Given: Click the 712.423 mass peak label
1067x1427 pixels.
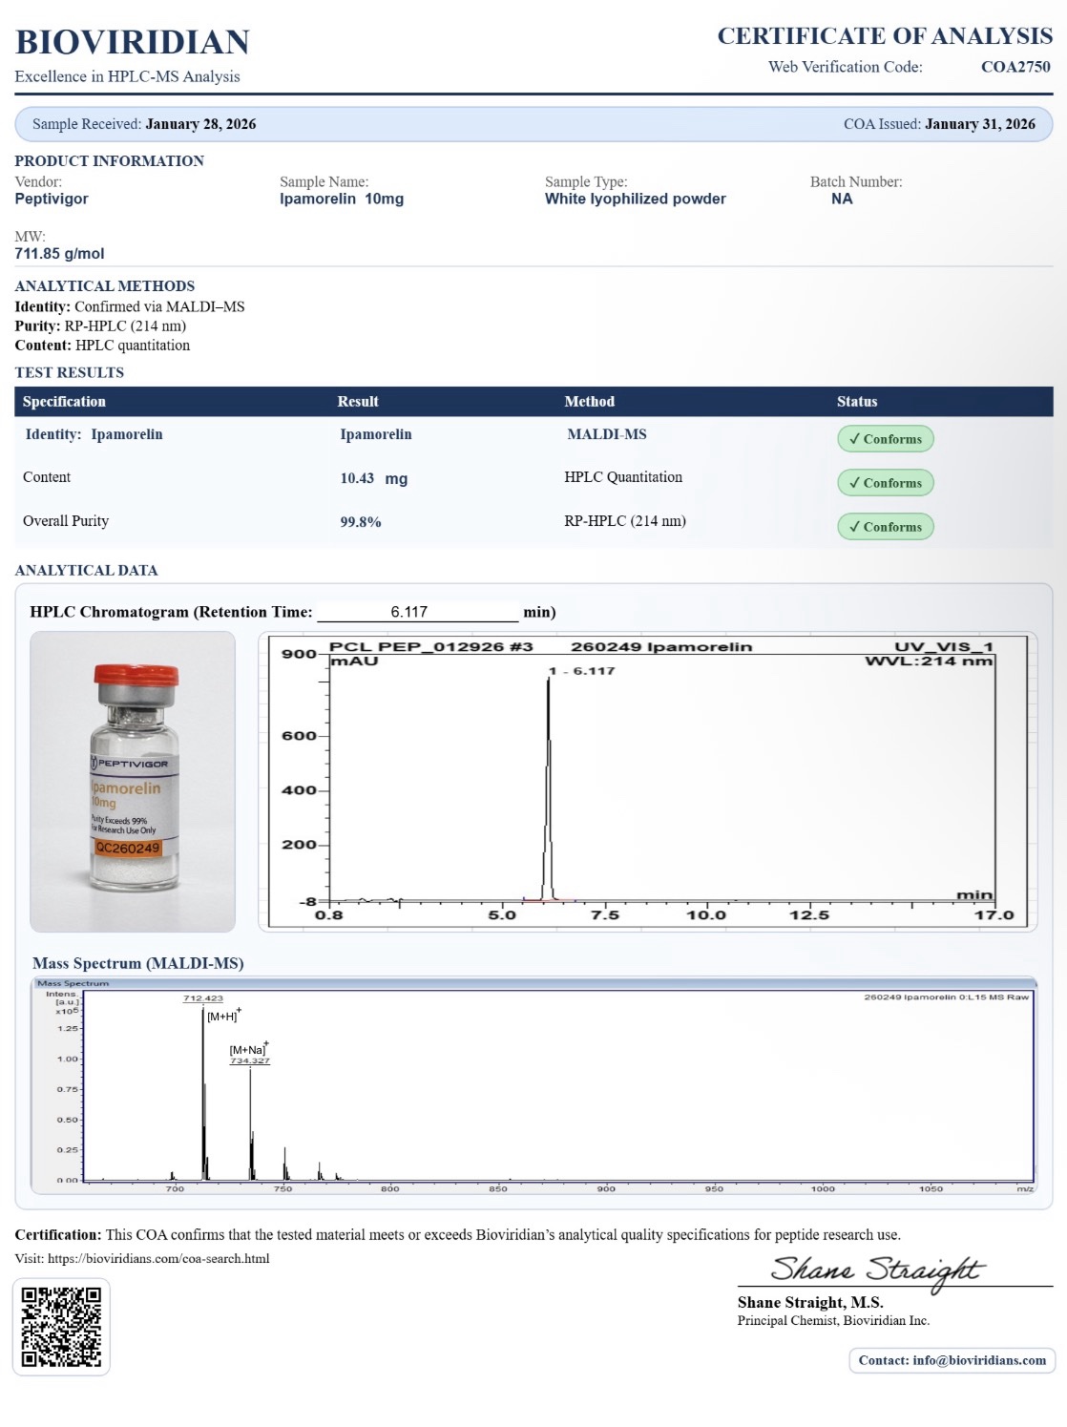Looking at the screenshot, I should click(203, 998).
